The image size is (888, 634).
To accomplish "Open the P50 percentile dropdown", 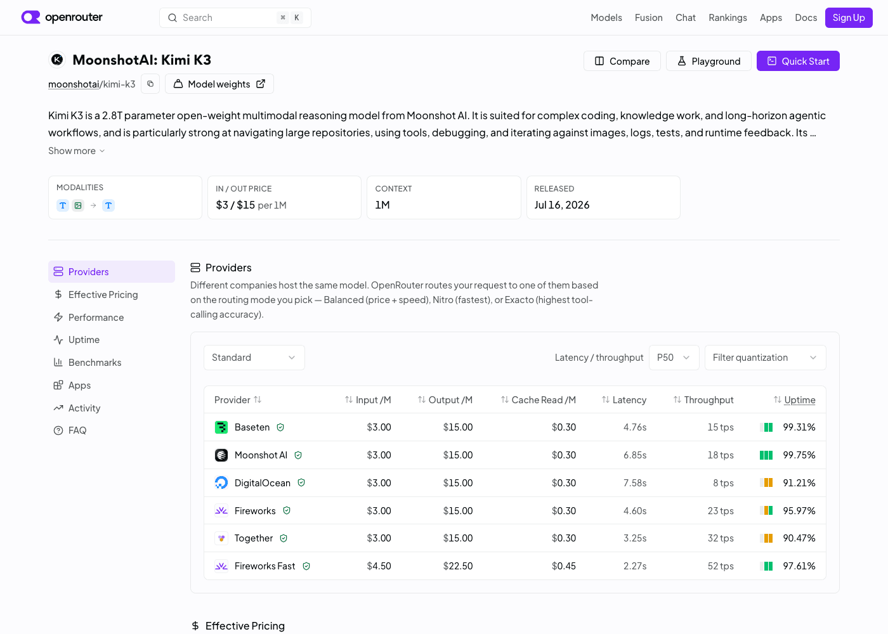I will click(x=674, y=358).
